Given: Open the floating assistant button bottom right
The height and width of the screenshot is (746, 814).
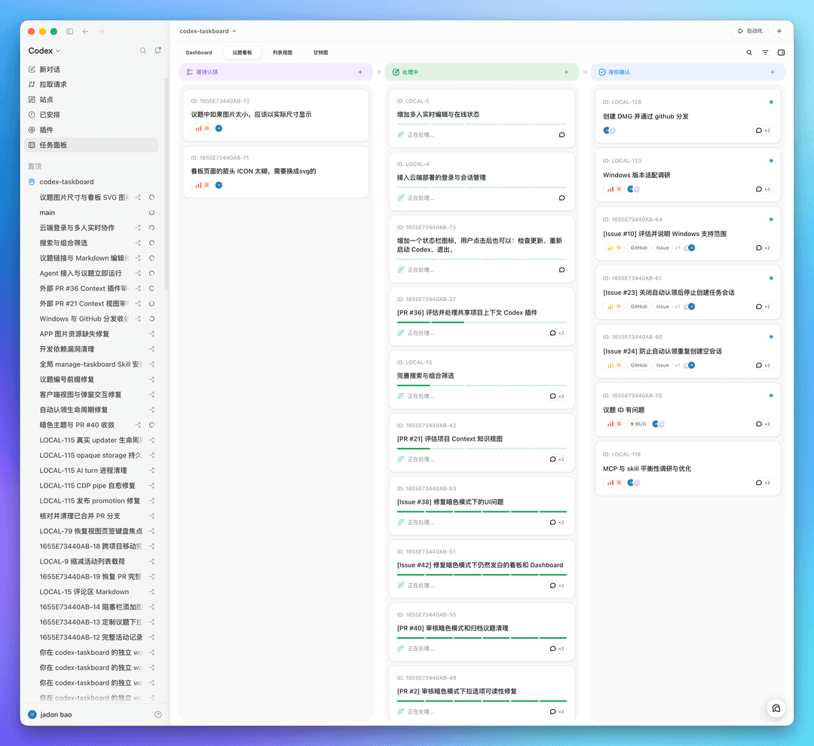Looking at the screenshot, I should [x=776, y=708].
